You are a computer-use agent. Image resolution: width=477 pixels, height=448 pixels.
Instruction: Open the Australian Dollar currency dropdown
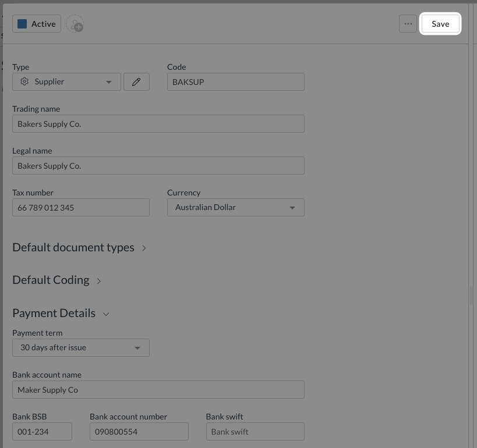point(235,208)
